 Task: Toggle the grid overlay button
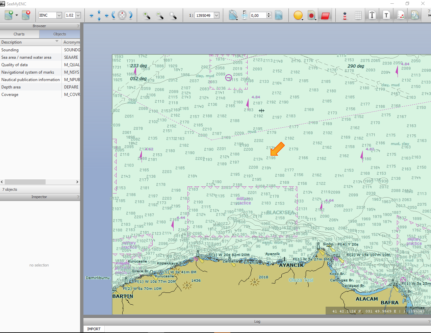point(358,15)
